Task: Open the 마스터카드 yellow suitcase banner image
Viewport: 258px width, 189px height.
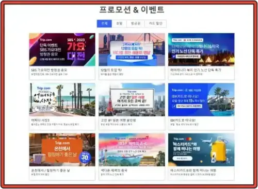Action: click(x=201, y=150)
